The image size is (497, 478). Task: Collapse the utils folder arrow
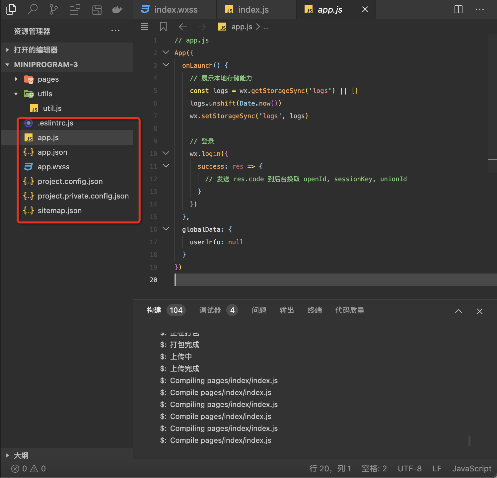click(x=16, y=94)
